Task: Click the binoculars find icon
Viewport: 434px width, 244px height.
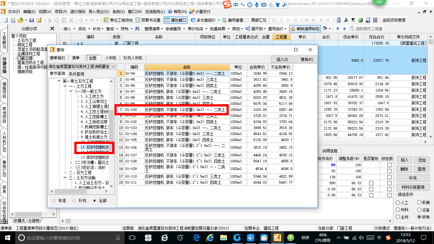Action: [137, 29]
